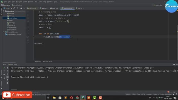This screenshot has width=178, height=100.
Task: Click the restore layout icon in Run panel
Action: [4, 74]
